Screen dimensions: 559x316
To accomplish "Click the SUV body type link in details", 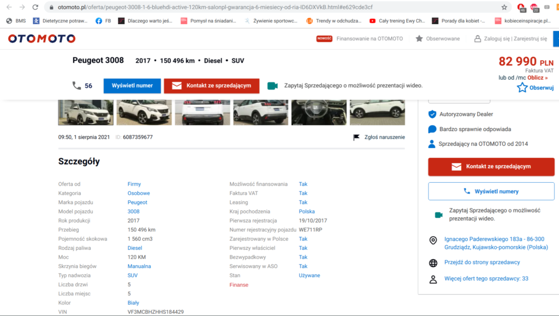I will [x=133, y=276].
